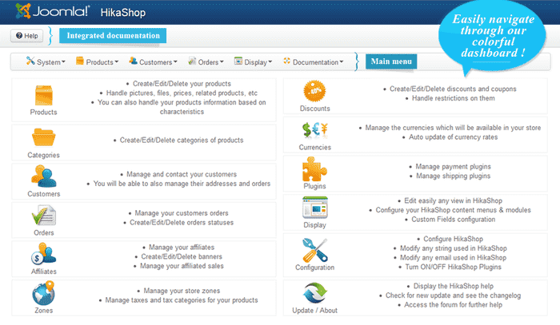The width and height of the screenshot is (560, 325).
Task: Click the Zones globe icon
Action: click(43, 295)
